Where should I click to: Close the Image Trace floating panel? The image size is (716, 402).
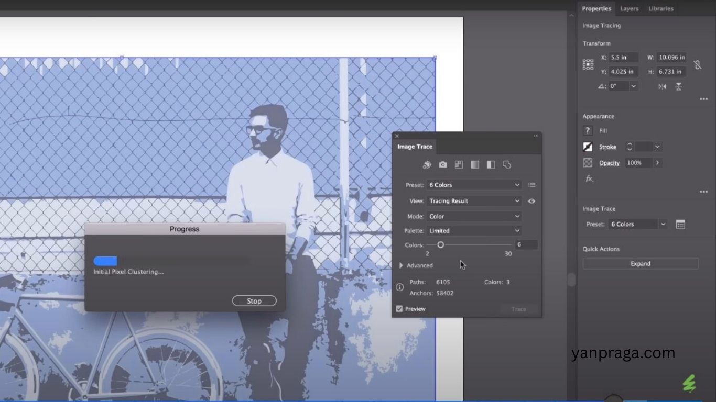click(x=397, y=136)
